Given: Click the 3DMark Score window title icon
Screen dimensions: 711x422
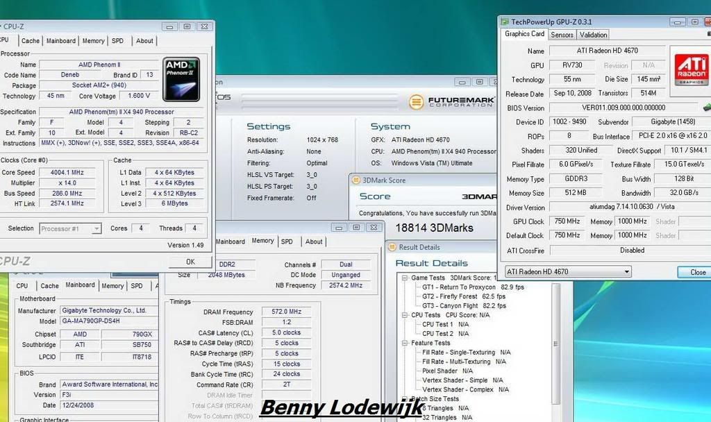Looking at the screenshot, I should [x=356, y=180].
